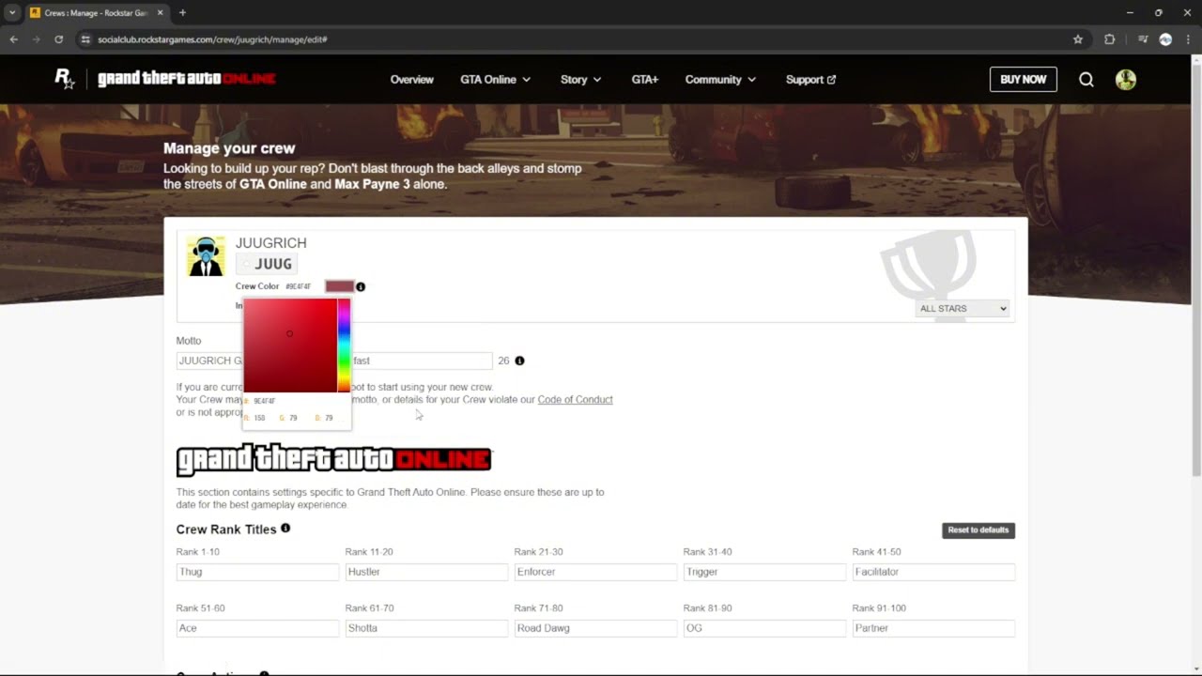The height and width of the screenshot is (676, 1202).
Task: Open the Chrome profile avatar
Action: click(1165, 39)
